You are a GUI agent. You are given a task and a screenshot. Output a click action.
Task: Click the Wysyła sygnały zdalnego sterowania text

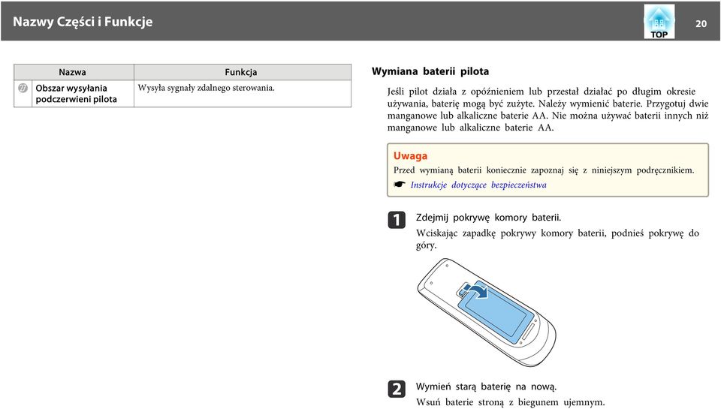206,88
